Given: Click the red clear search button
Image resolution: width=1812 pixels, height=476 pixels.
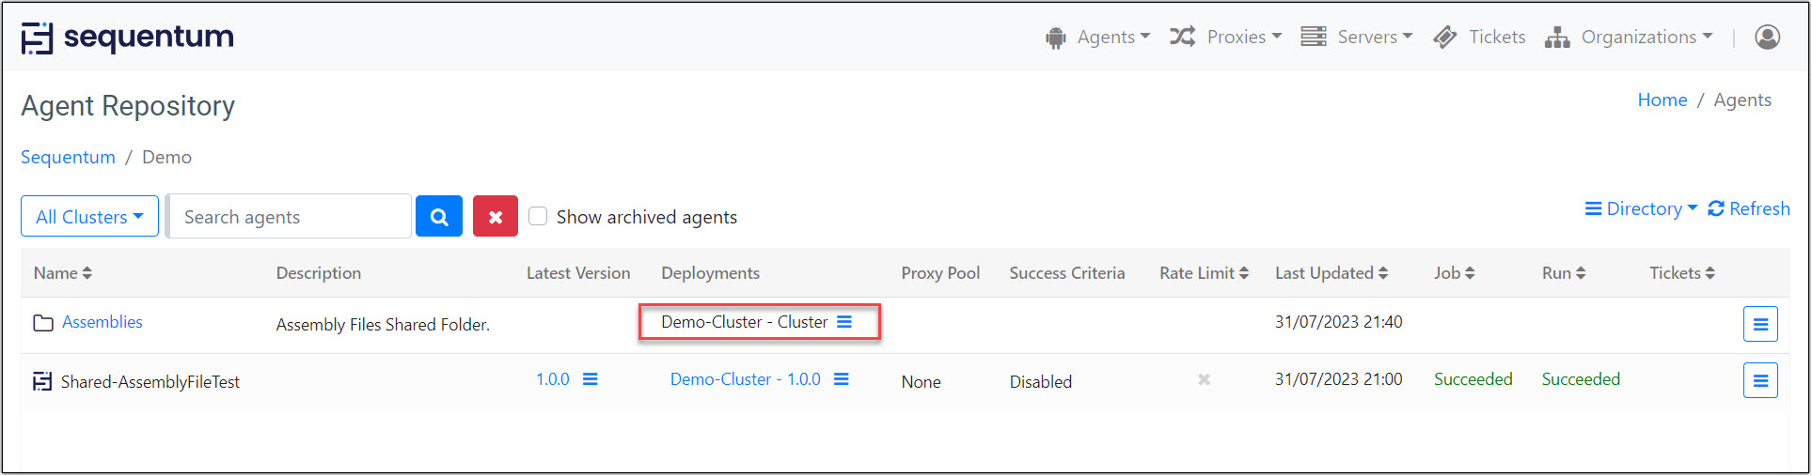Looking at the screenshot, I should (x=495, y=217).
